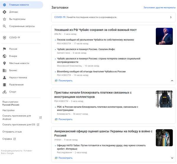This screenshot has height=164, width=177.
Task: Open Местные новости section
Action: coord(19,63)
